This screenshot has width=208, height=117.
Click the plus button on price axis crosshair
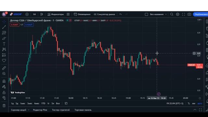click(x=194, y=53)
